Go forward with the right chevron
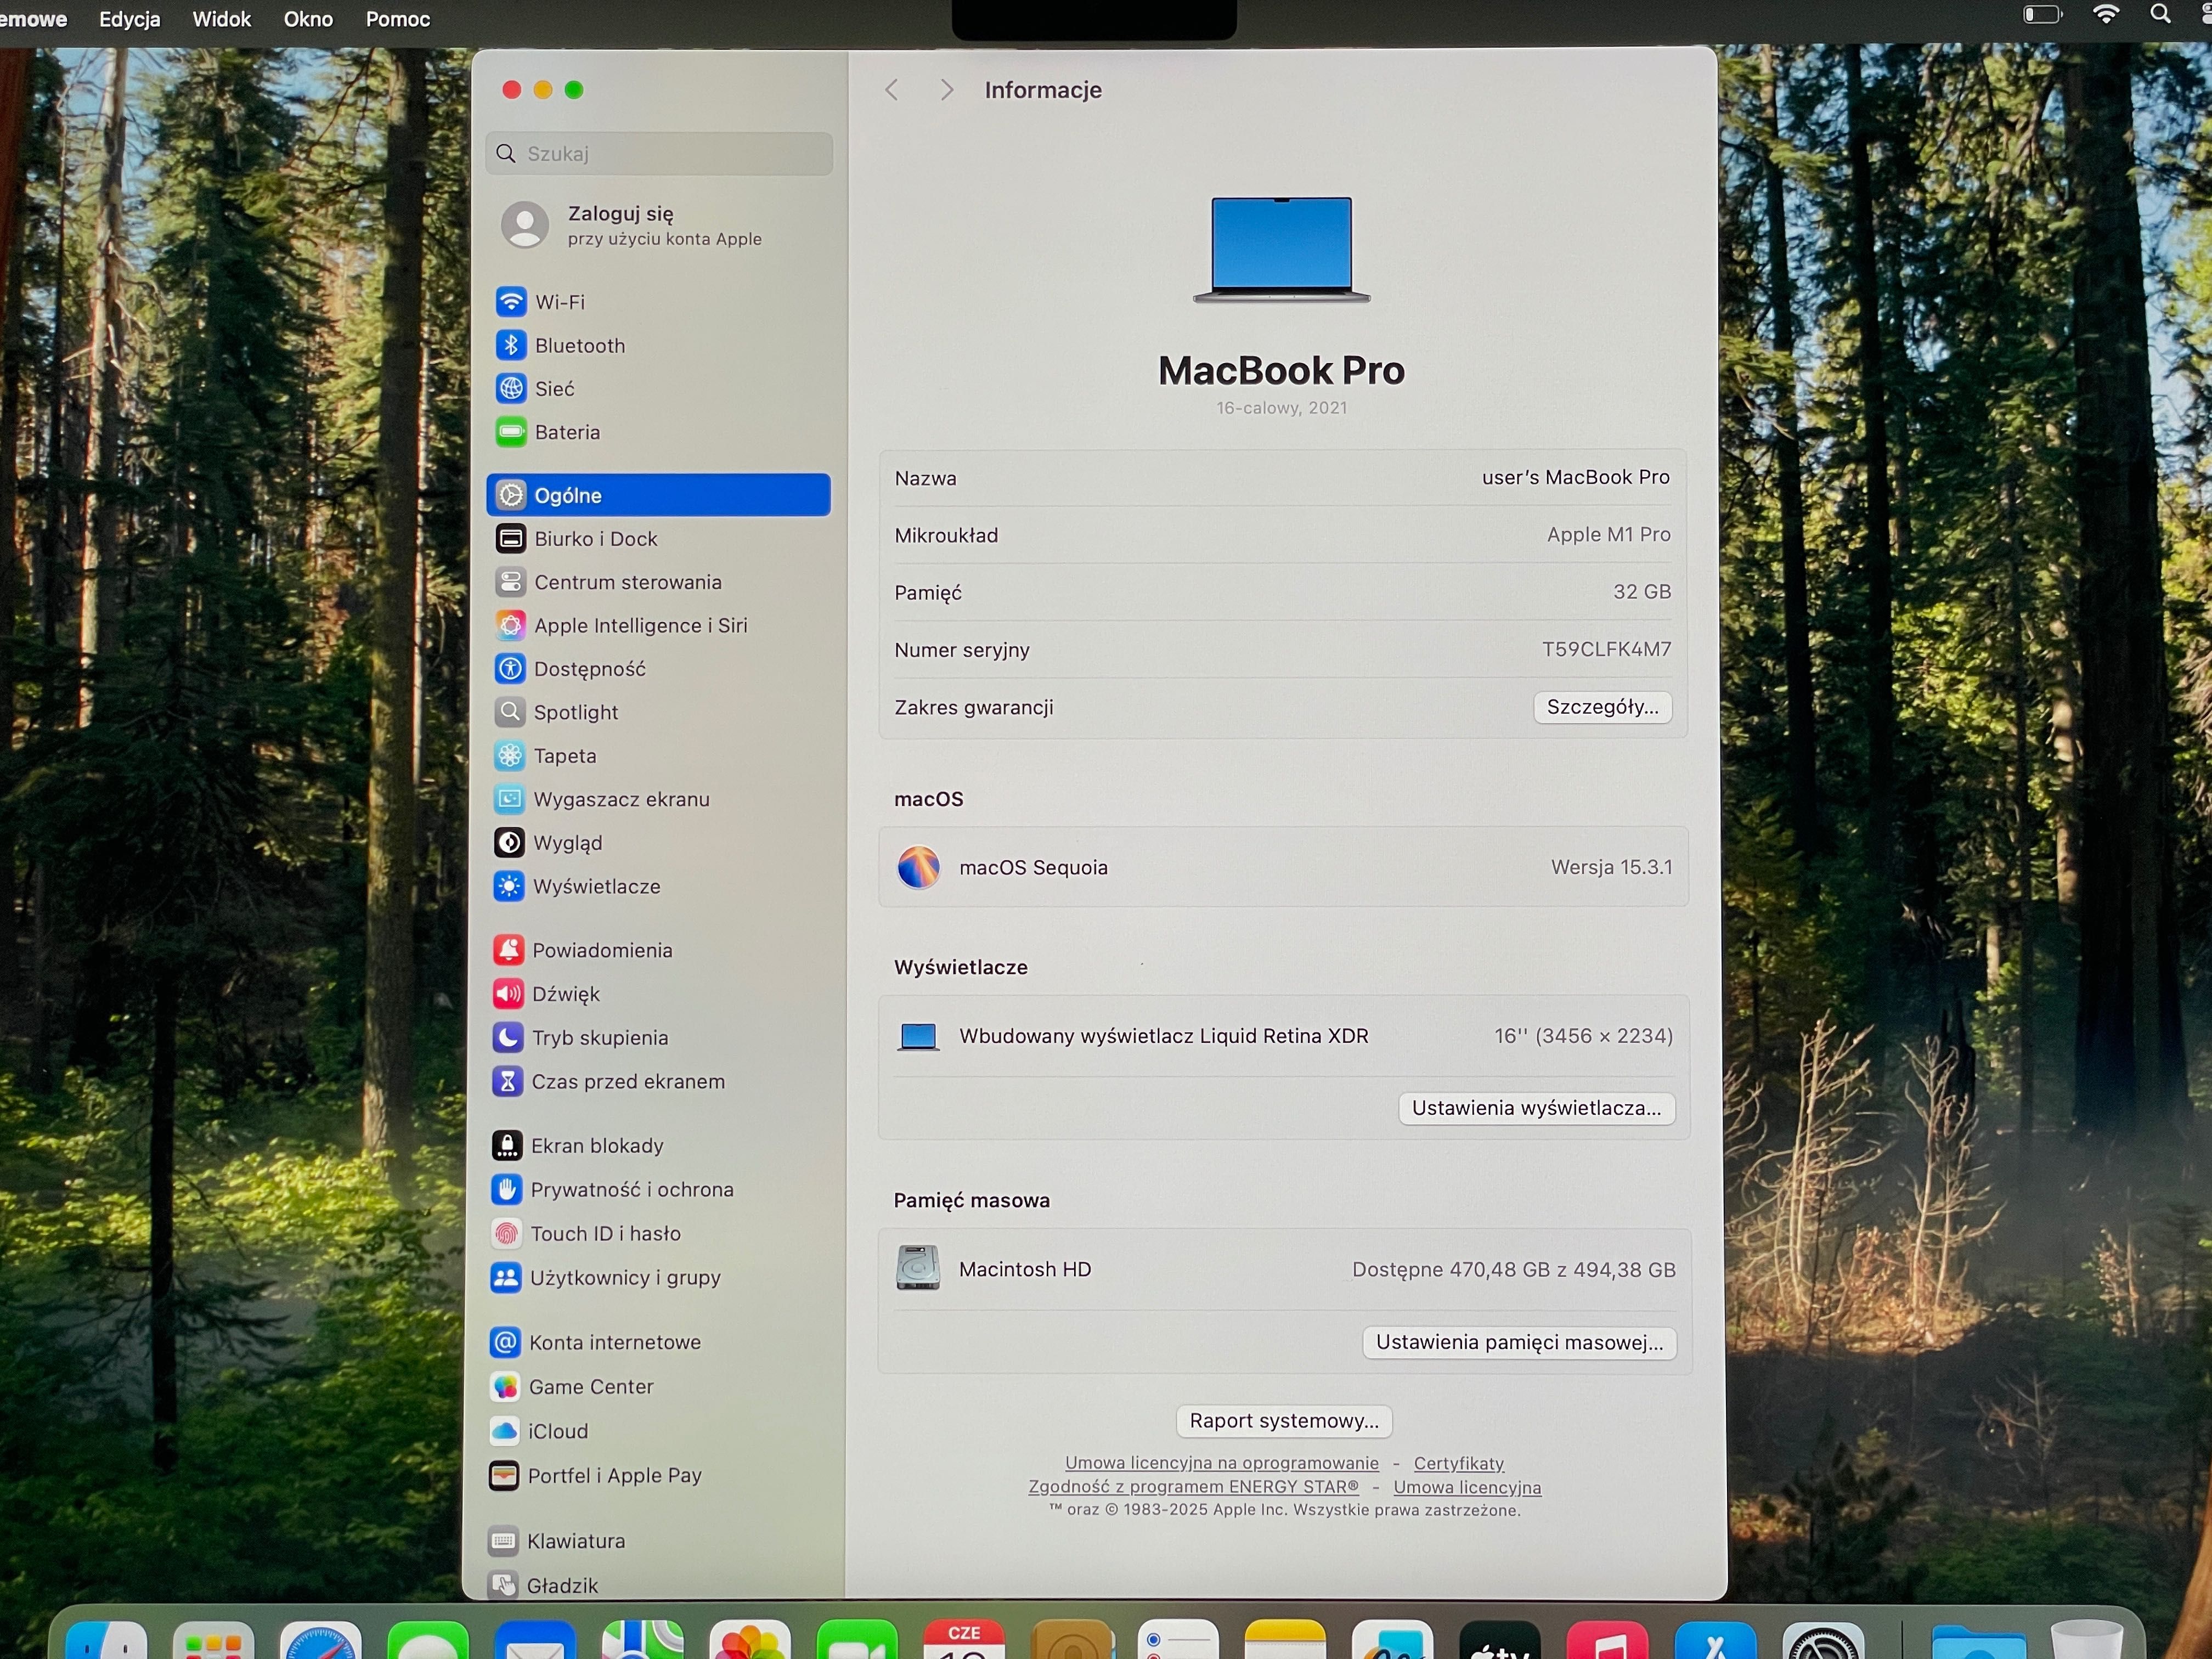This screenshot has width=2212, height=1659. point(946,90)
